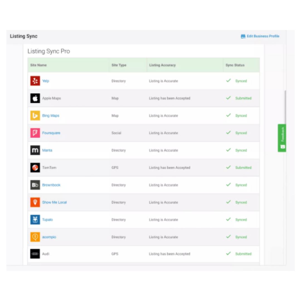Click the vertical scrollbar thumb
301x301 pixels.
coord(285,108)
